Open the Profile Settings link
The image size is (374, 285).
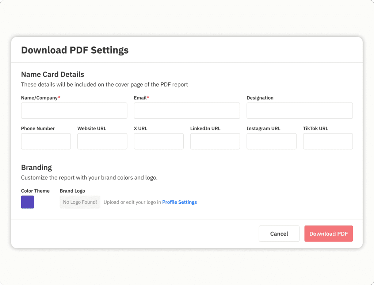(x=179, y=202)
